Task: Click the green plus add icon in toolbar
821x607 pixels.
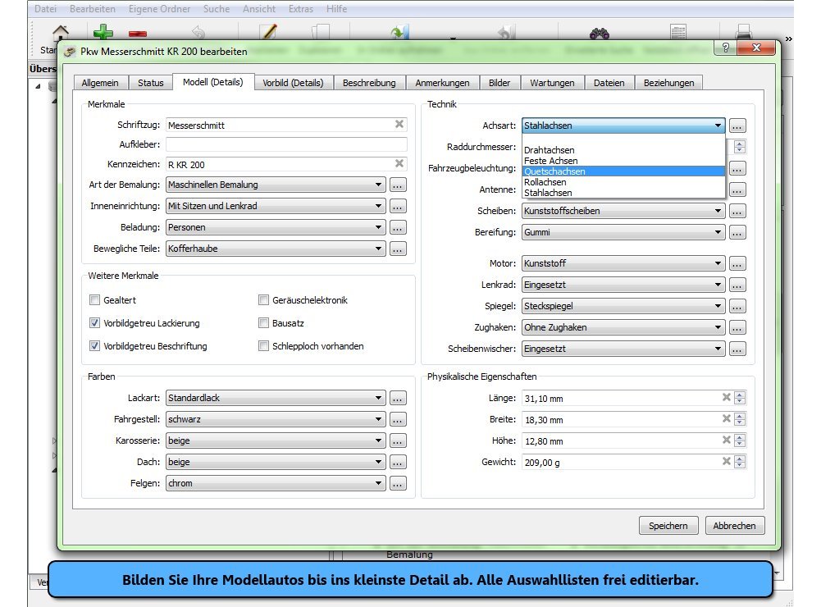Action: pyautogui.click(x=103, y=33)
